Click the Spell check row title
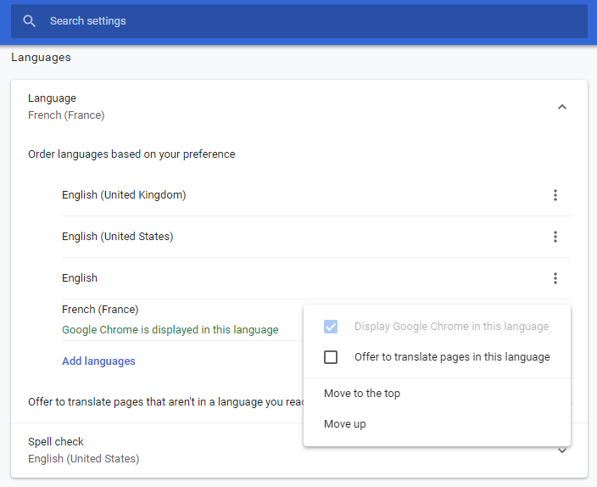Viewport: 597px width, 487px height. (x=56, y=442)
